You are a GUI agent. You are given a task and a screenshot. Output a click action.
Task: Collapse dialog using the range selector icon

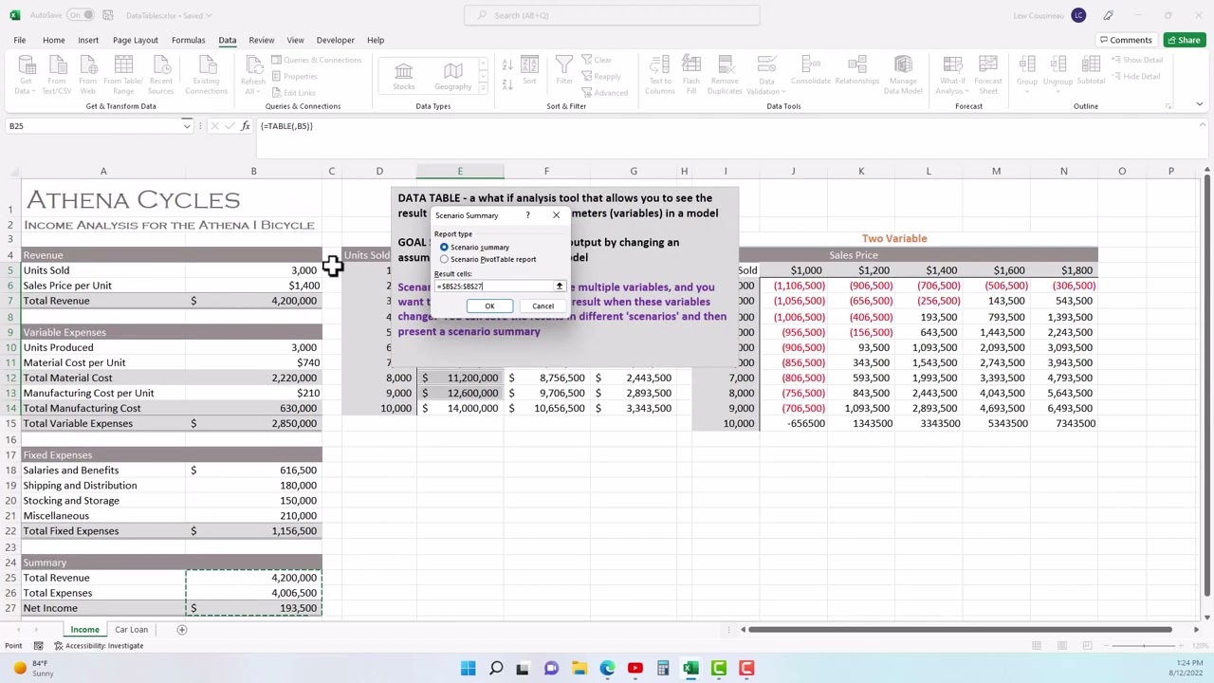(x=560, y=286)
